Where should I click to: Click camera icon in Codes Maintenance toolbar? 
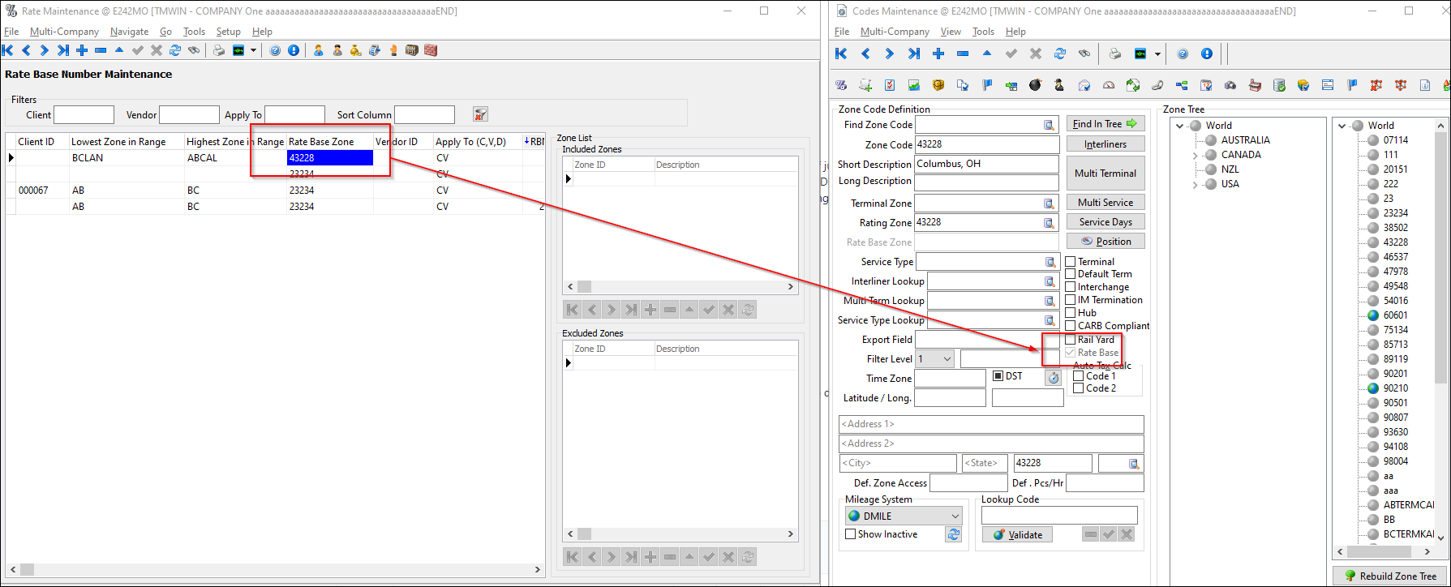coord(1230,85)
